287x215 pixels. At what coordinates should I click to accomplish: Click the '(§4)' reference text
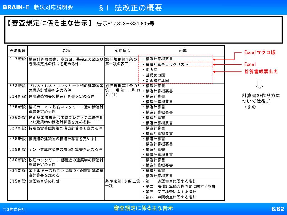[250, 107]
